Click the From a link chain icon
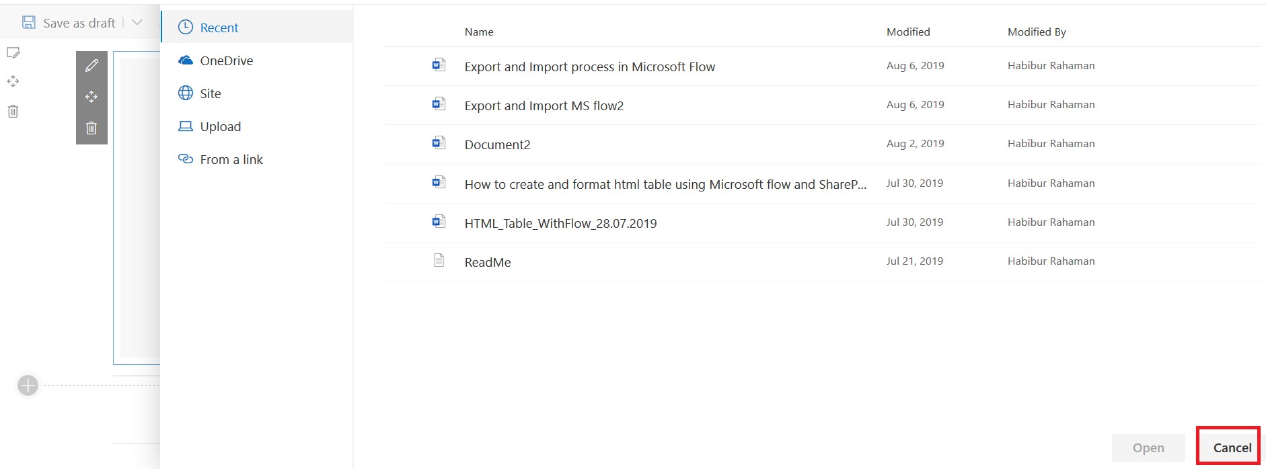 pos(186,159)
